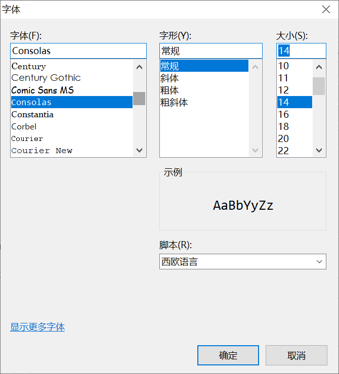Select 斜体 font style
The image size is (339, 374).
[x=170, y=78]
